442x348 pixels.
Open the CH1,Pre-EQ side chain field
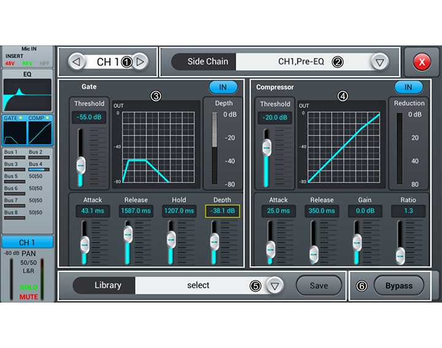302,61
